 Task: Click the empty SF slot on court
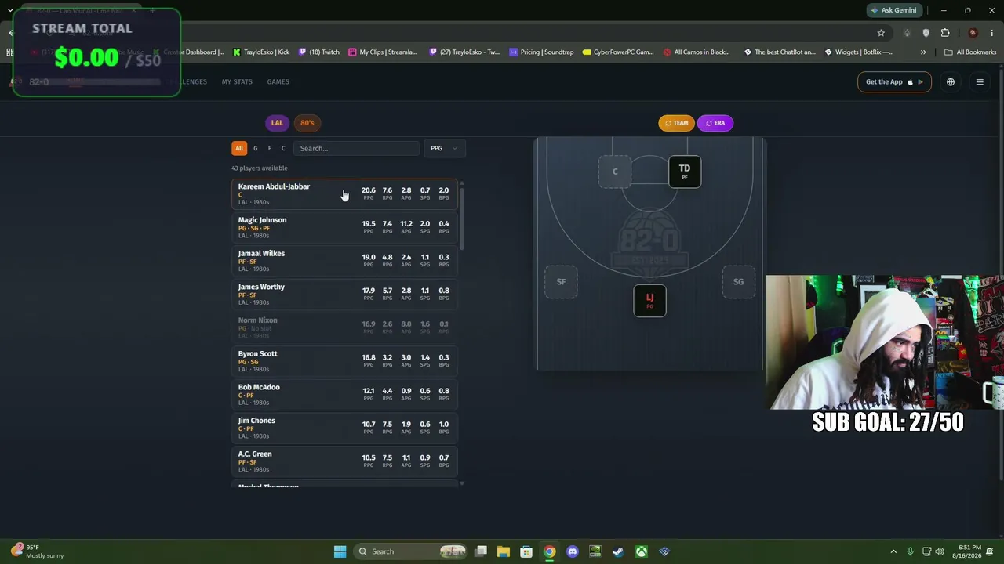561,282
